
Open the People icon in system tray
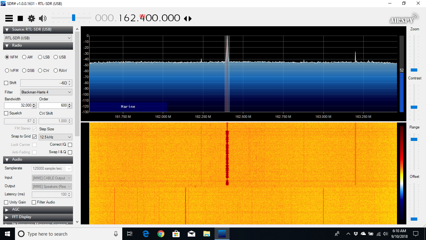(337, 234)
